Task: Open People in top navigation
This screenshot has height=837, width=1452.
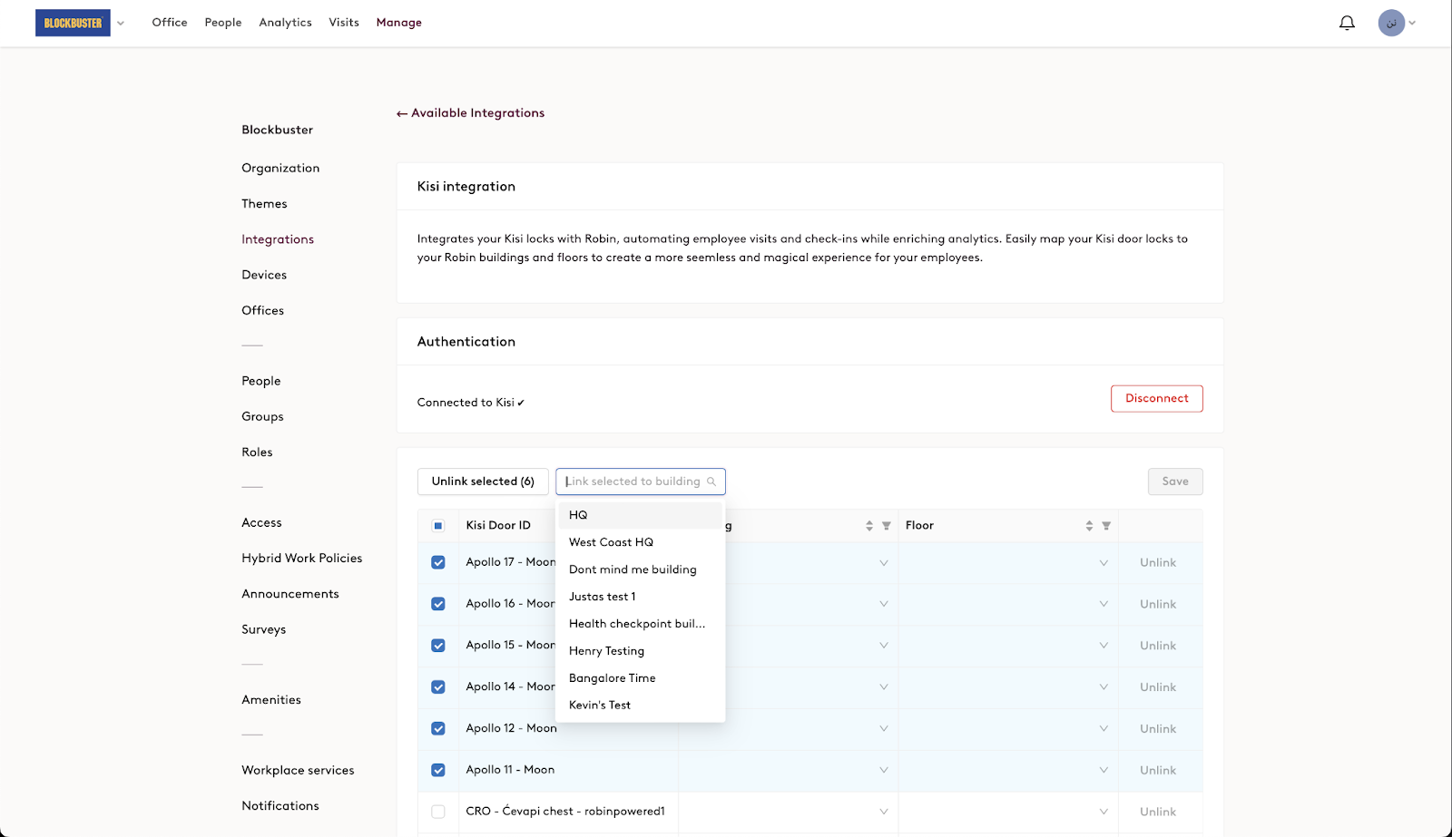Action: click(223, 23)
